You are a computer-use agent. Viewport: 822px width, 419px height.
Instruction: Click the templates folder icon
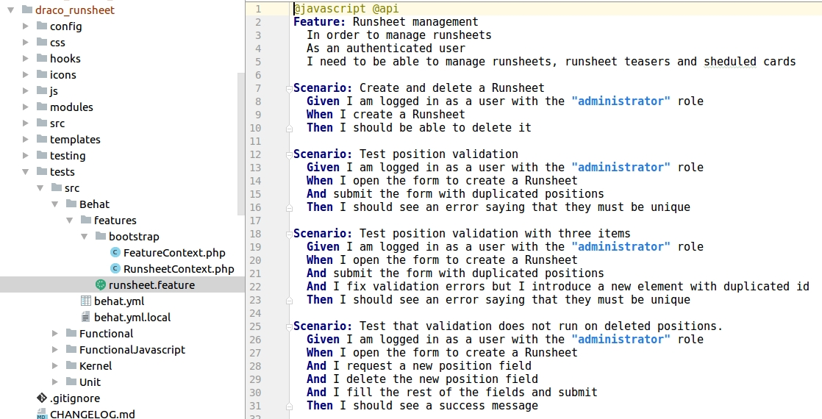tap(42, 139)
